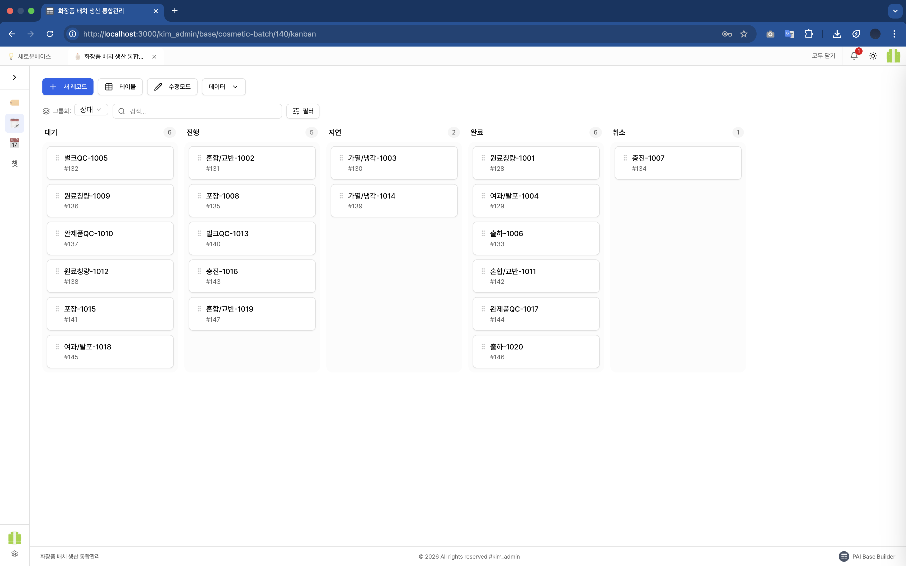Click the browser extensions puzzle icon
Screen dimensions: 906x566
point(809,34)
